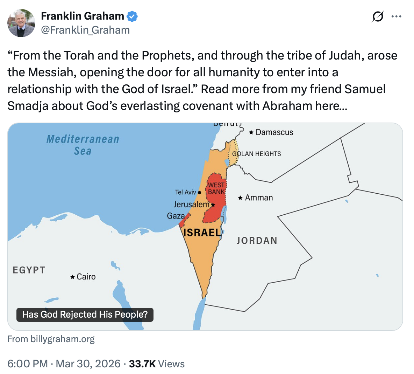Click the Golan Heights label on map

pos(257,154)
